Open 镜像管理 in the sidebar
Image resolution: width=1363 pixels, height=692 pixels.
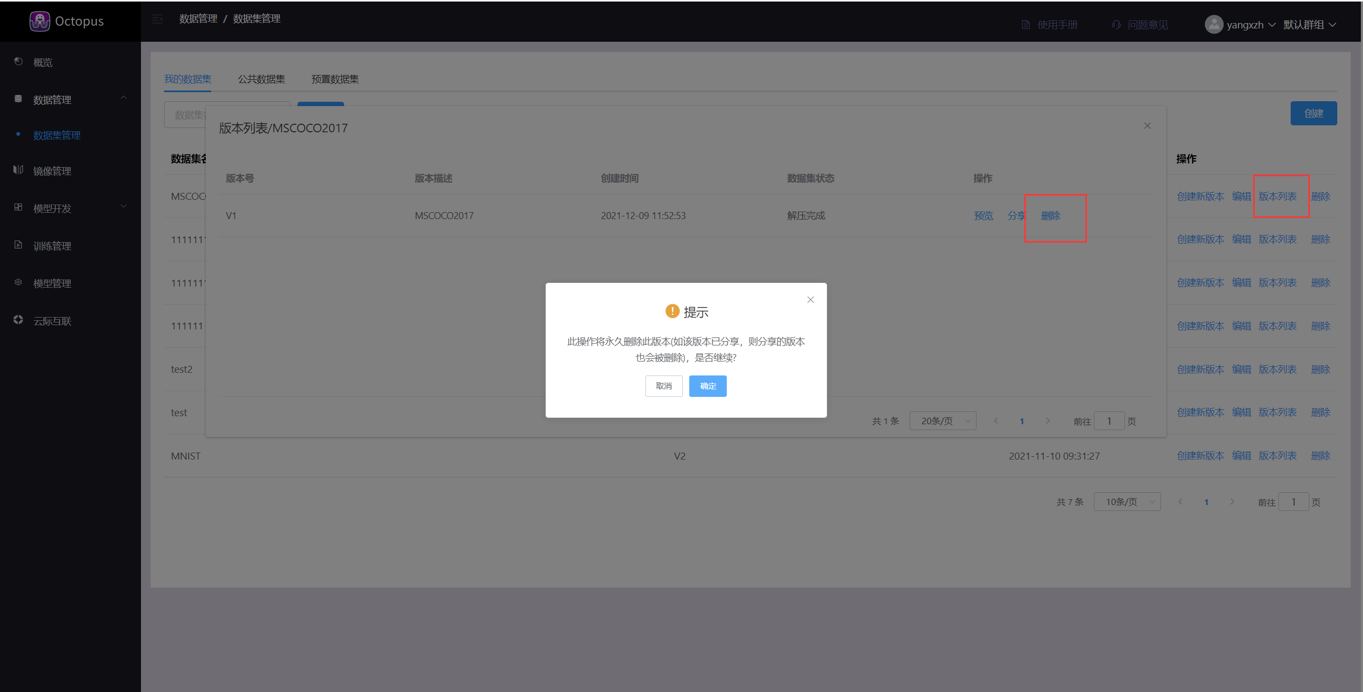tap(52, 171)
